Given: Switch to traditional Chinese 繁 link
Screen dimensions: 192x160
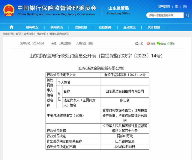Looking at the screenshot, I should pyautogui.click(x=176, y=7).
